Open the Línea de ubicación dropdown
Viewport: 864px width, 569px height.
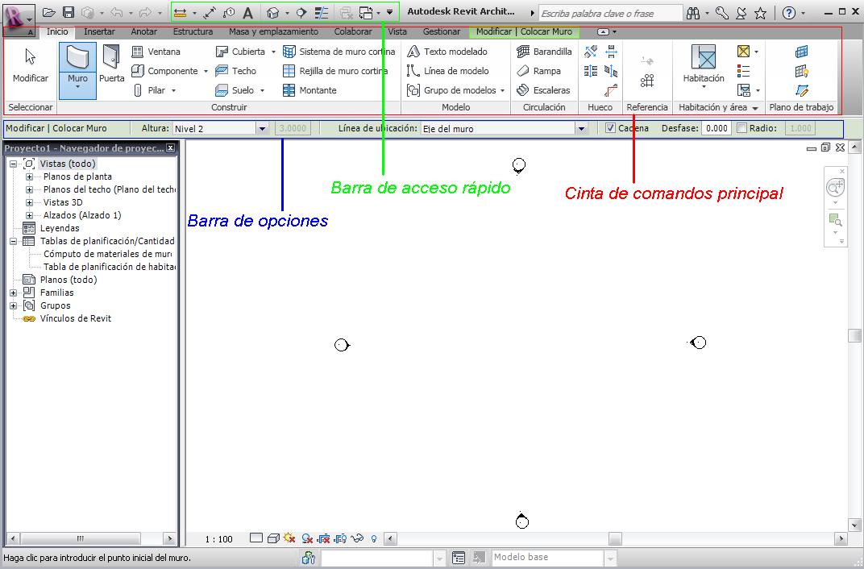pos(583,127)
